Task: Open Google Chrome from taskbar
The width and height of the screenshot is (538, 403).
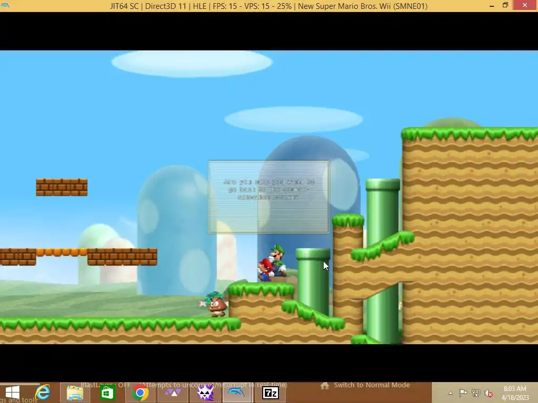Action: [x=140, y=393]
